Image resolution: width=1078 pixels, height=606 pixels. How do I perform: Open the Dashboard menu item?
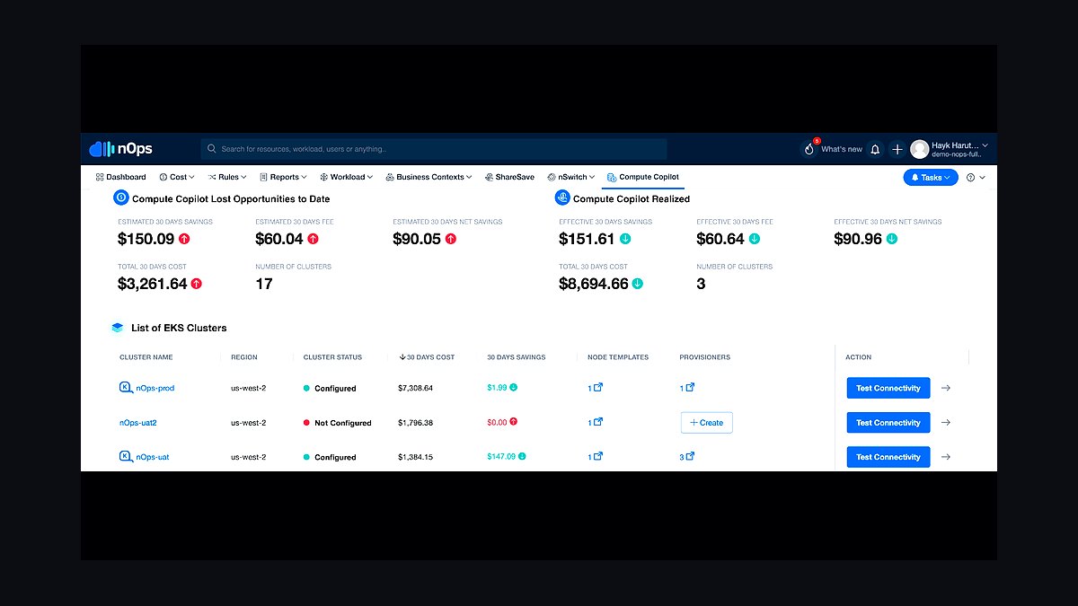(x=120, y=177)
